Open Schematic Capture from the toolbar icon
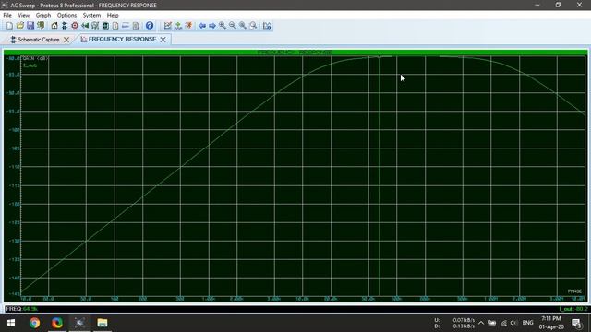 [x=65, y=26]
